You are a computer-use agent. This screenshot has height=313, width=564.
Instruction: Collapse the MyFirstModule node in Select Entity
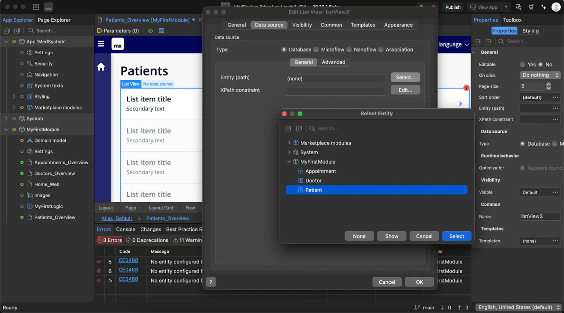[x=289, y=162]
